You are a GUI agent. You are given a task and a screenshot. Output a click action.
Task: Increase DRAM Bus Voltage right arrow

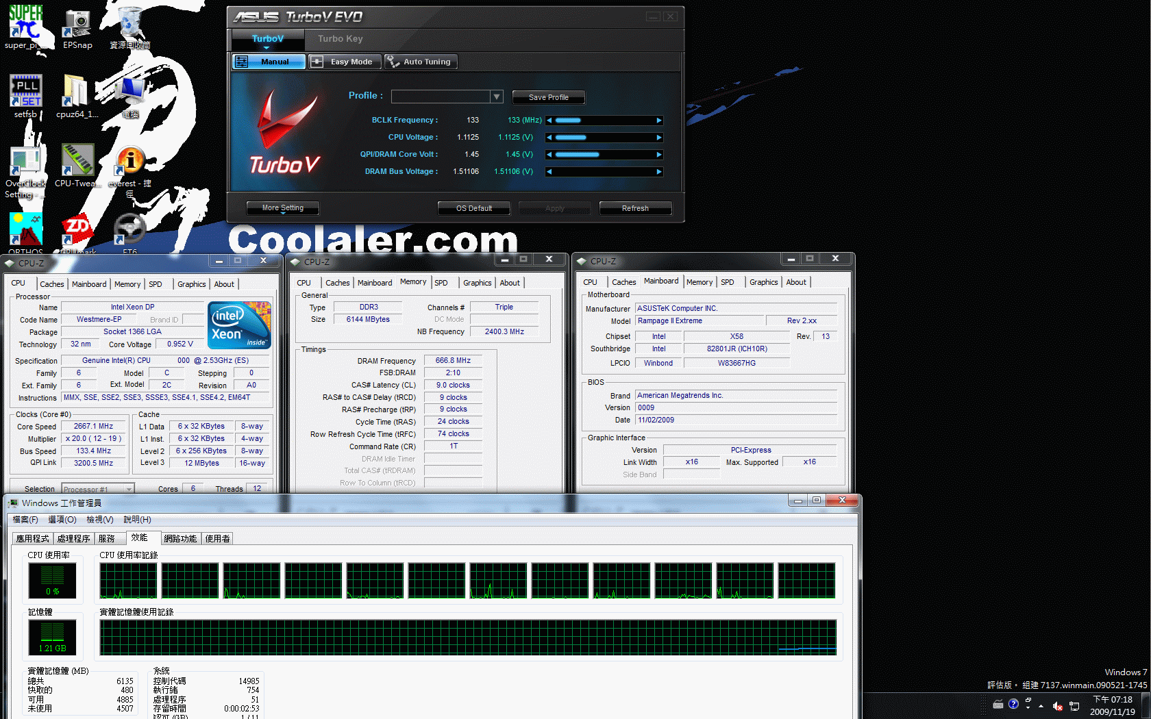click(x=659, y=172)
